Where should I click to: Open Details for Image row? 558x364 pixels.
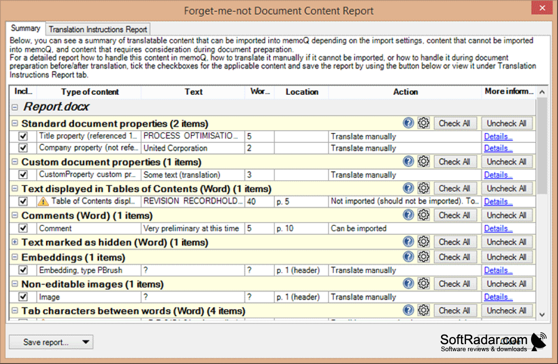pos(498,297)
